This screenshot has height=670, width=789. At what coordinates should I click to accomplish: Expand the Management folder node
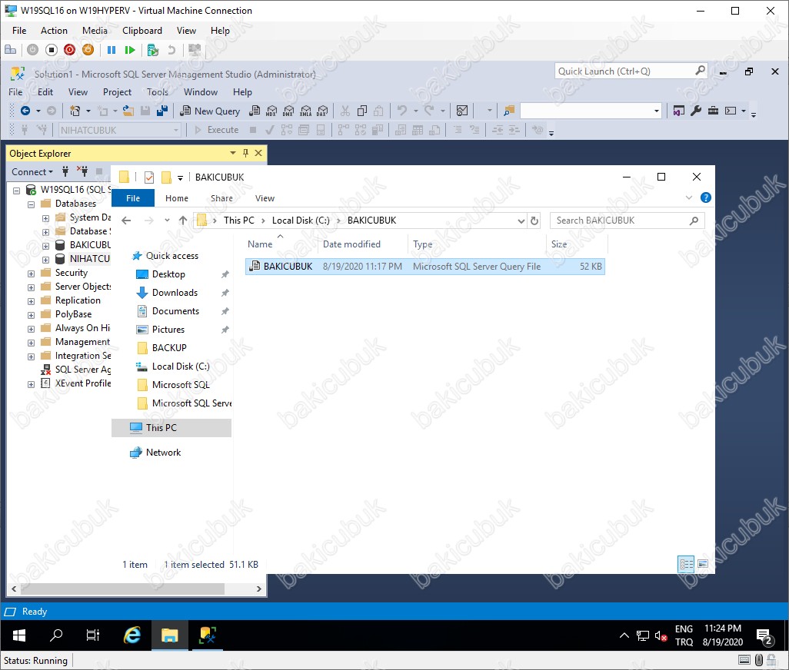[32, 343]
